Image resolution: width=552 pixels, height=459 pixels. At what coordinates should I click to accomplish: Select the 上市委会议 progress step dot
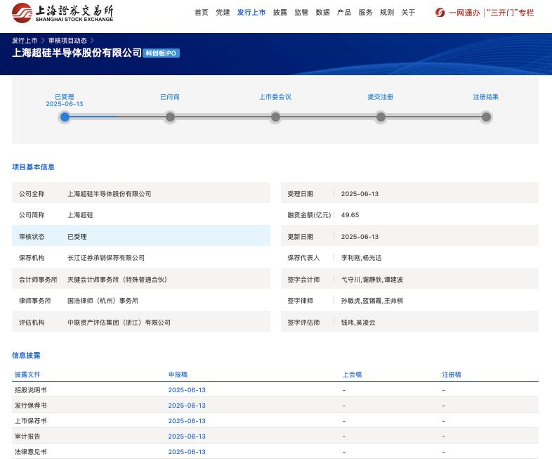(275, 117)
